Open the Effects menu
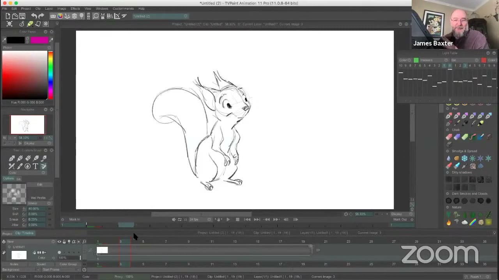Screen dimensions: 499x280 pyautogui.click(x=75, y=9)
